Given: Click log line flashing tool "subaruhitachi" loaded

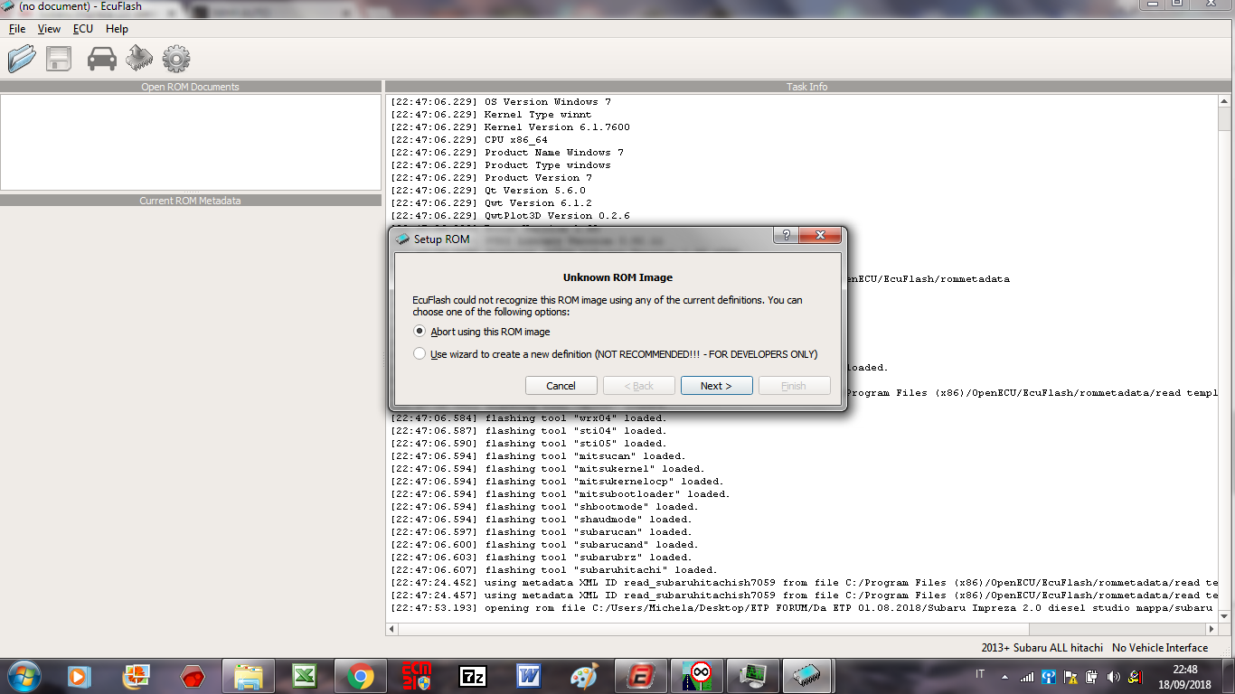Looking at the screenshot, I should coord(553,570).
